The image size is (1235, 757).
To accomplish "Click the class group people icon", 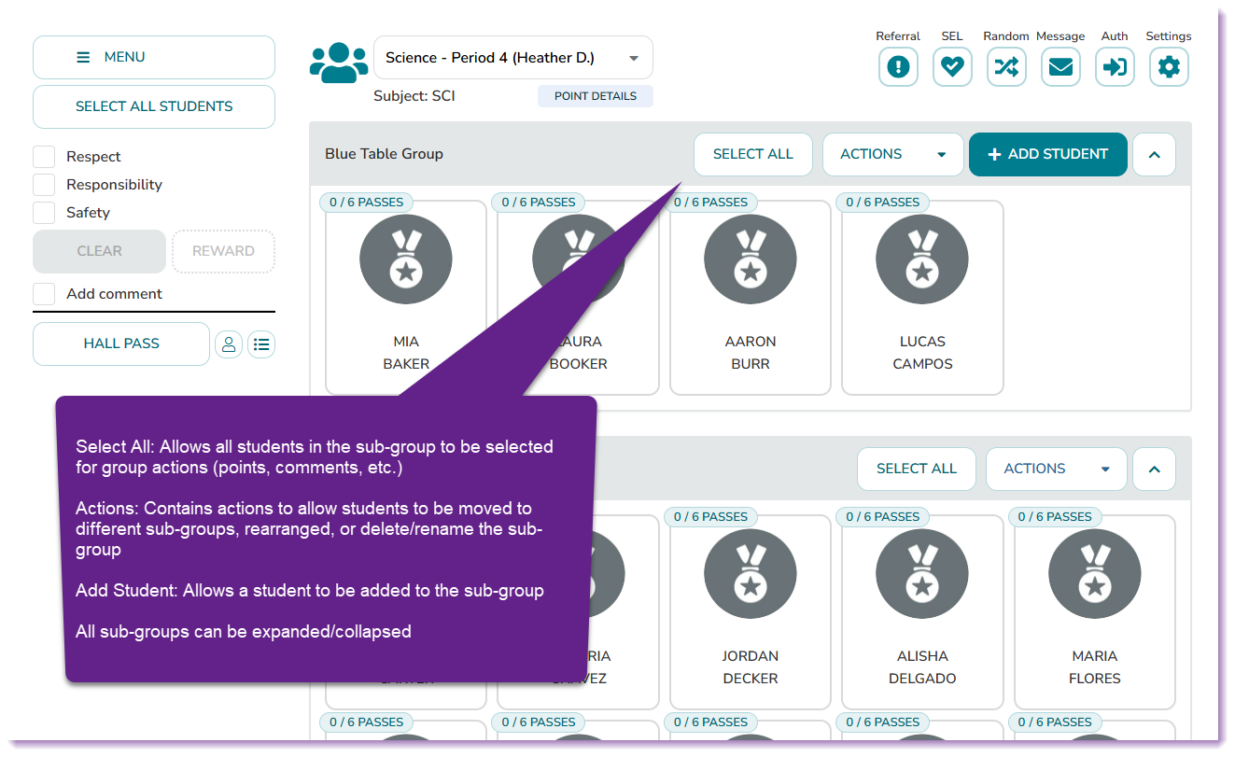I will (339, 63).
